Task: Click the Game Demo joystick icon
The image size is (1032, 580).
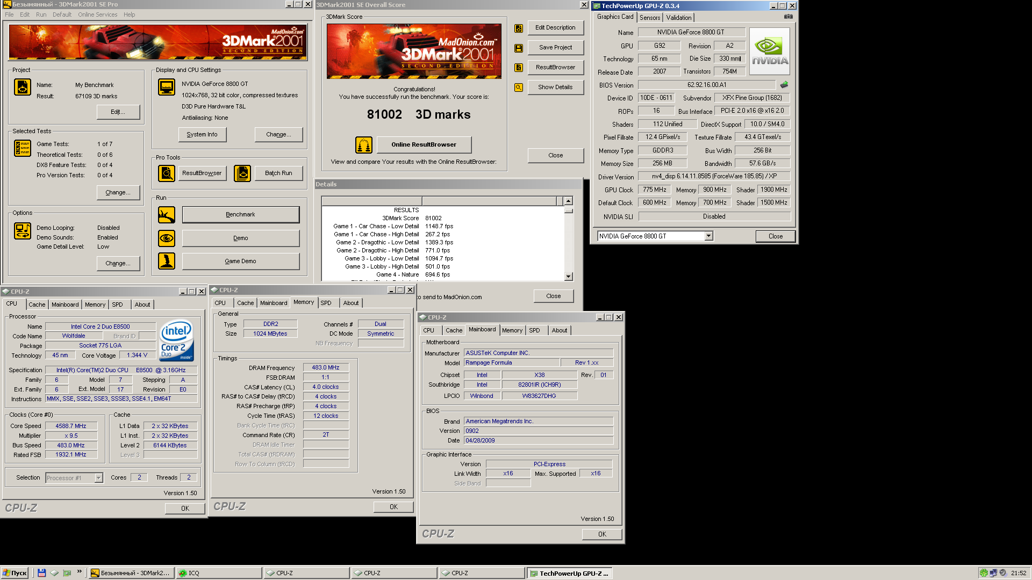Action: [167, 261]
